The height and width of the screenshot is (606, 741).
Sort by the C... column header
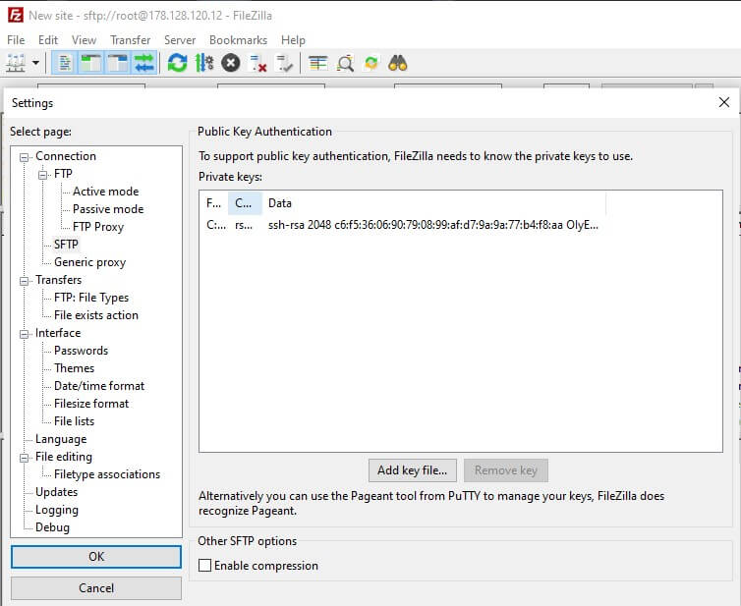coord(245,203)
